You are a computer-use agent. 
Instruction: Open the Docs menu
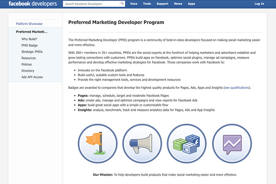tap(134, 4)
